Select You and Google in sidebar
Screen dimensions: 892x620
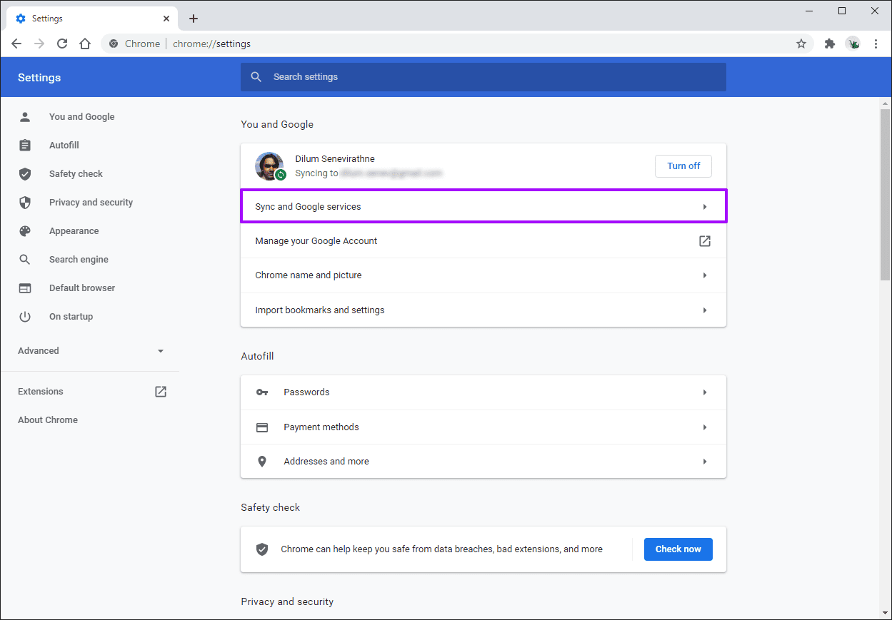[x=81, y=117]
